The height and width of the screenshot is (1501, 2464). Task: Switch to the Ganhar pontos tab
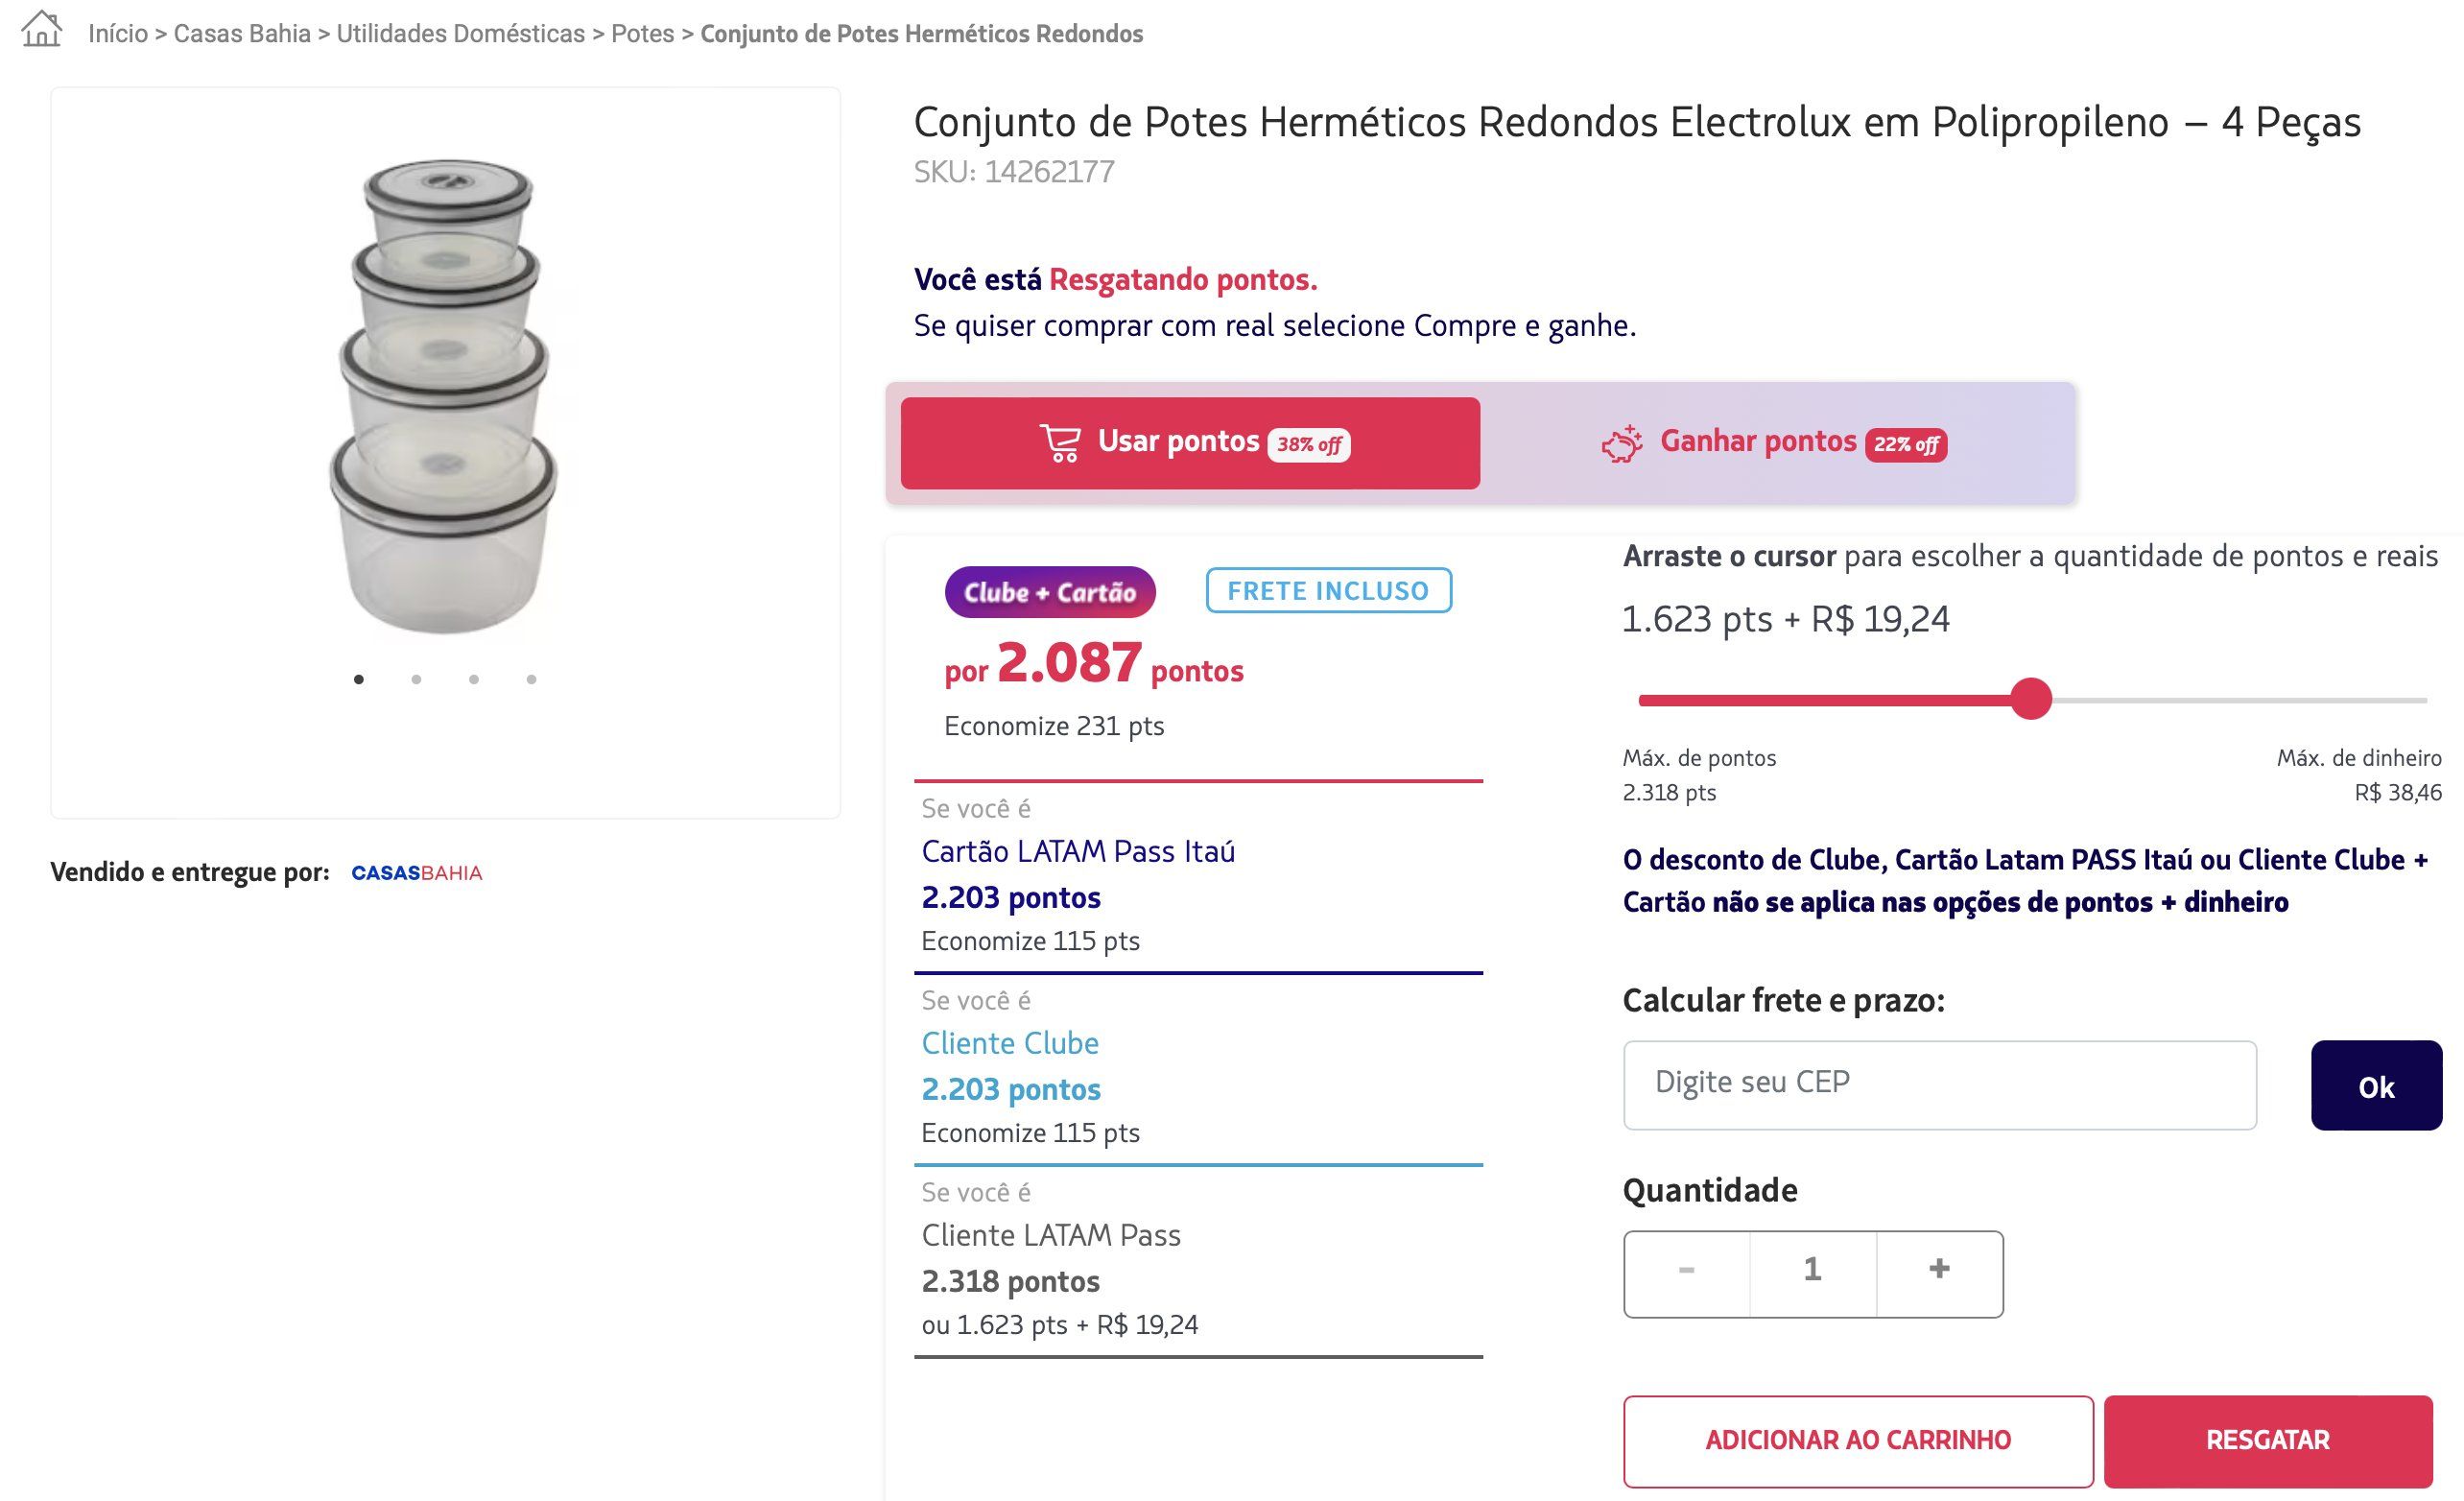[1774, 443]
